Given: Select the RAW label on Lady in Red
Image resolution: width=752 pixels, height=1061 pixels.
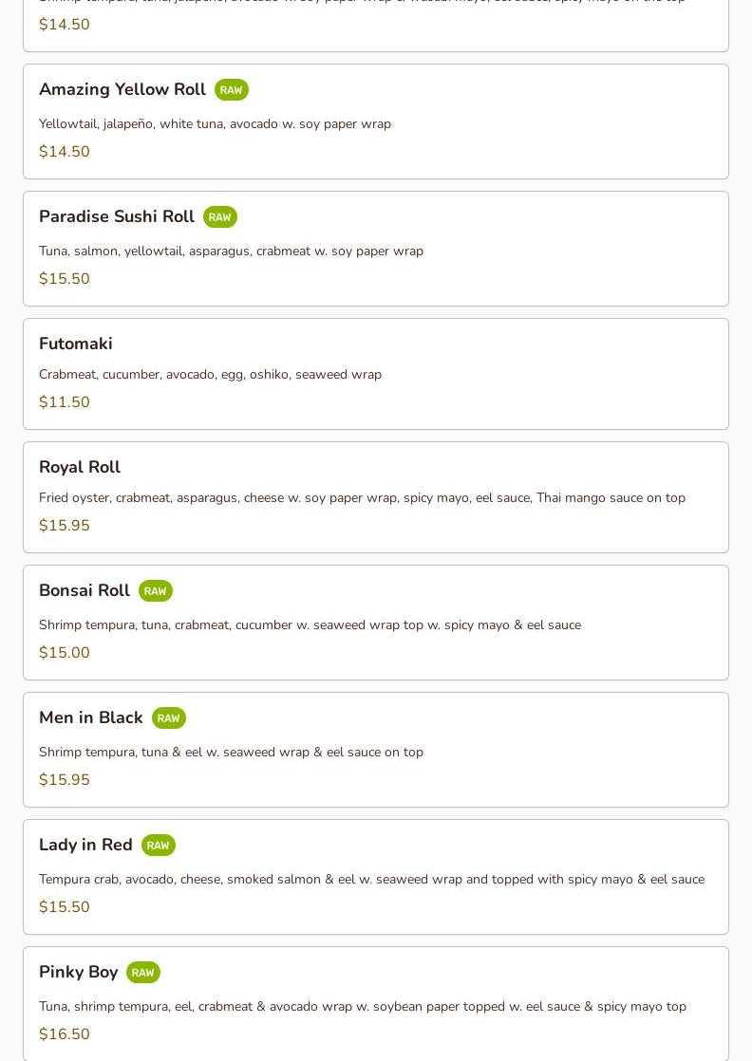Looking at the screenshot, I should point(158,846).
